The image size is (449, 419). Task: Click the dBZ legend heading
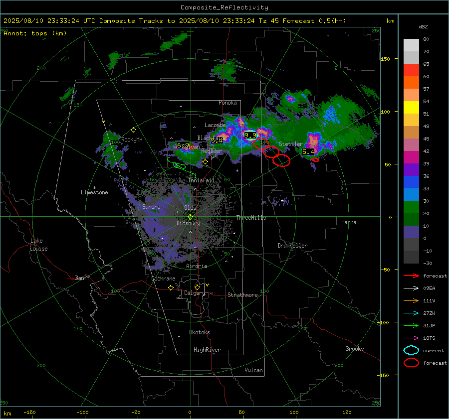point(423,26)
